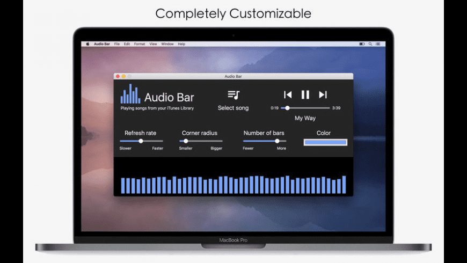Click the 'Slower' label under Refresh rate
This screenshot has width=467, height=263.
(x=126, y=148)
